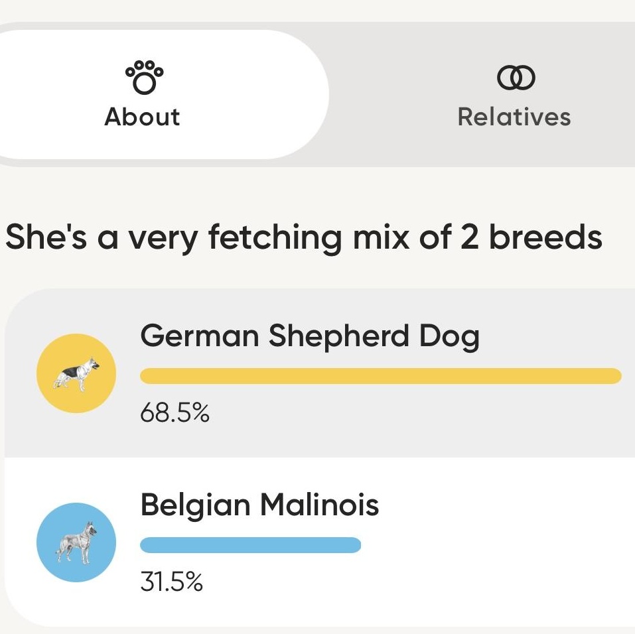Select the About tab label

click(x=143, y=117)
